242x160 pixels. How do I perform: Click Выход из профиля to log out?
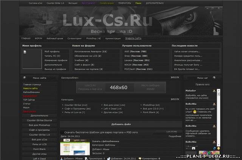(x=55, y=69)
